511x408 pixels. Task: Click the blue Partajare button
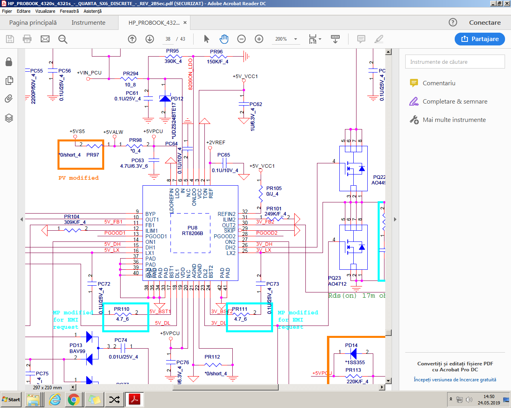click(x=479, y=39)
